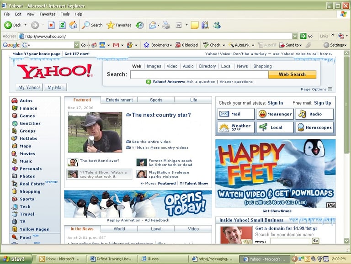The height and width of the screenshot is (264, 351).
Task: Stop page loading with red X icon
Action: 51,25
